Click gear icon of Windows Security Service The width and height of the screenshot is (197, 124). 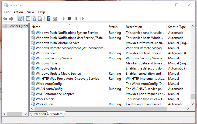click(33, 58)
